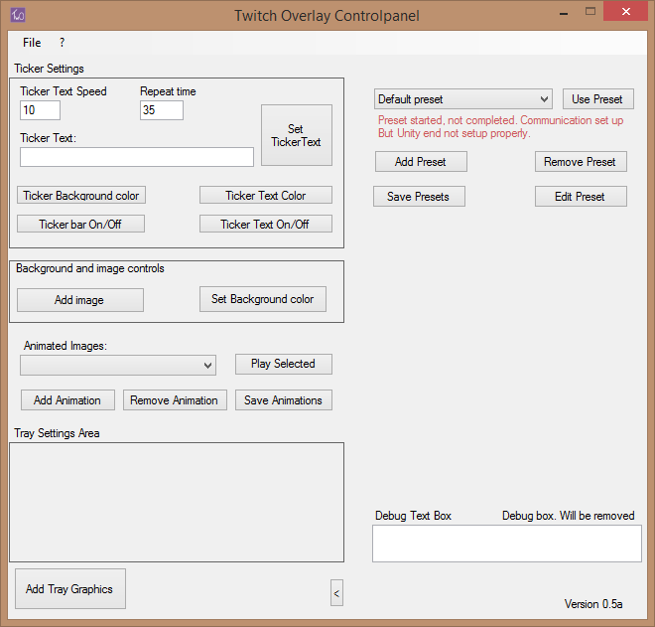Open the Default preset dropdown
The height and width of the screenshot is (627, 655).
[463, 99]
